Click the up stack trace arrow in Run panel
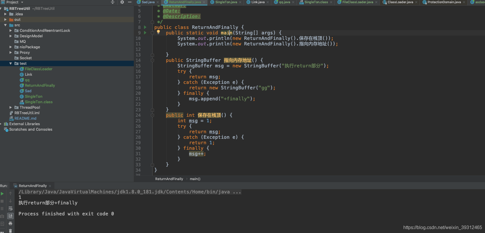Image resolution: width=485 pixels, height=233 pixels. (10, 193)
